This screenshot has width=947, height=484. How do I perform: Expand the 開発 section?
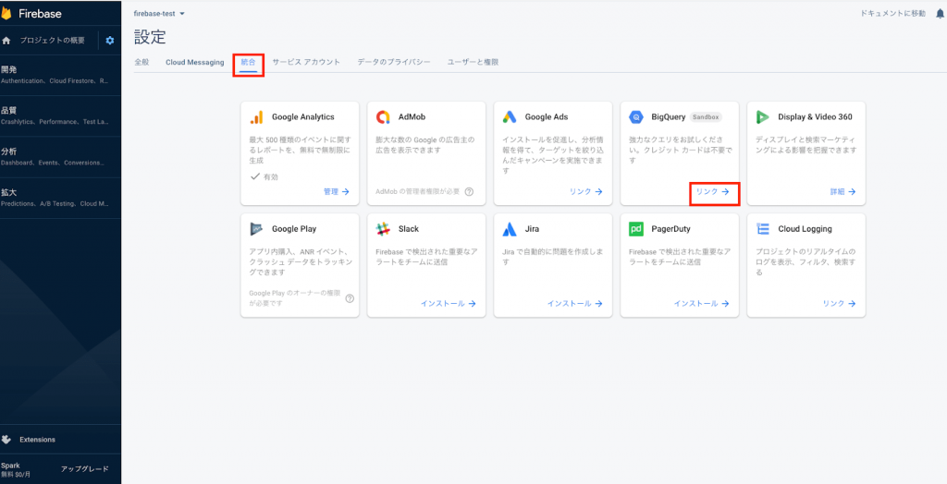[60, 75]
